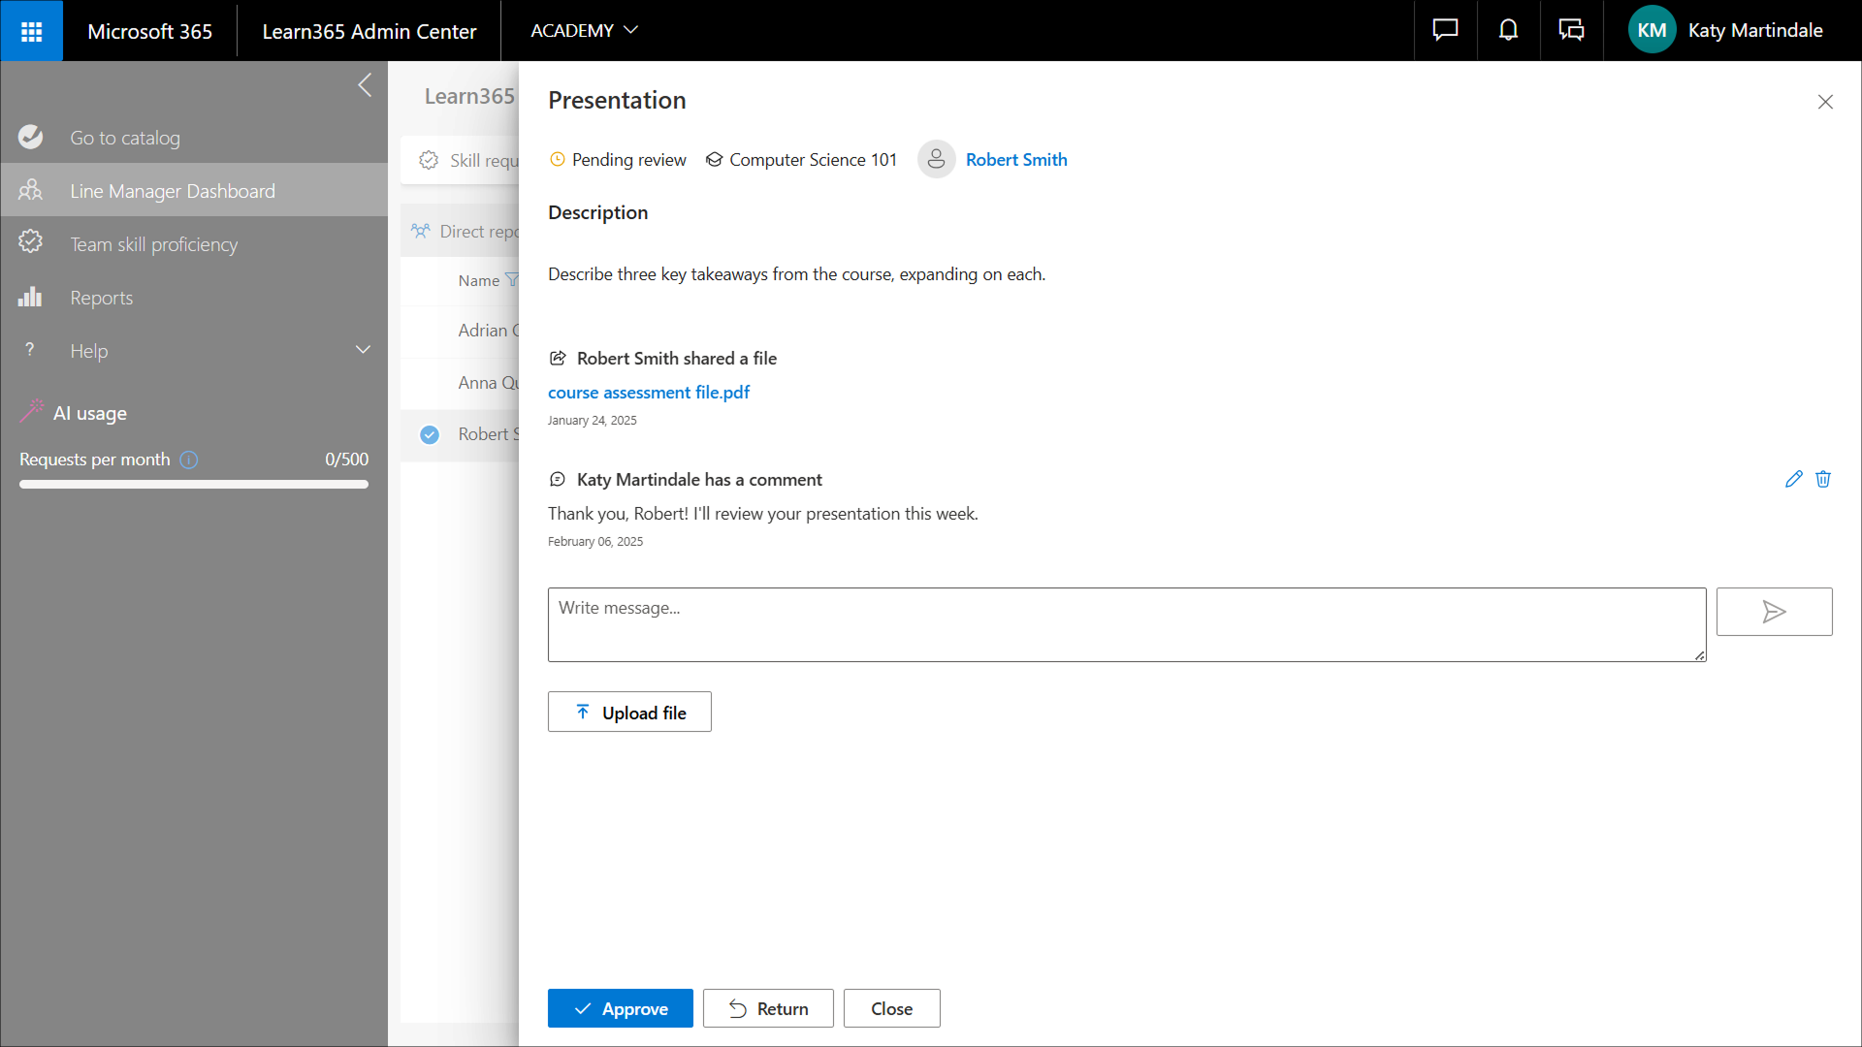Expand the ACADEMY dropdown
1862x1047 pixels.
click(x=584, y=31)
